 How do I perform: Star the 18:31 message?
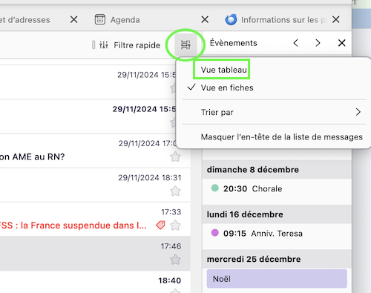tap(175, 191)
